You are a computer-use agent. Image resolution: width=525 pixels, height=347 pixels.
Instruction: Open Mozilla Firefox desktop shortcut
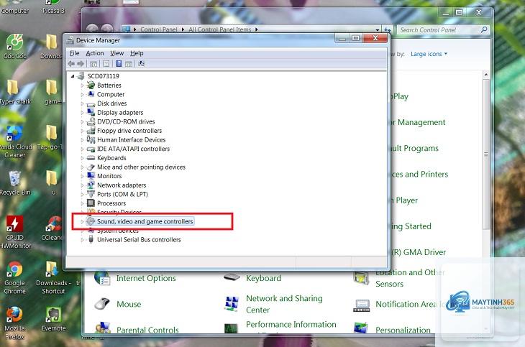(x=14, y=323)
